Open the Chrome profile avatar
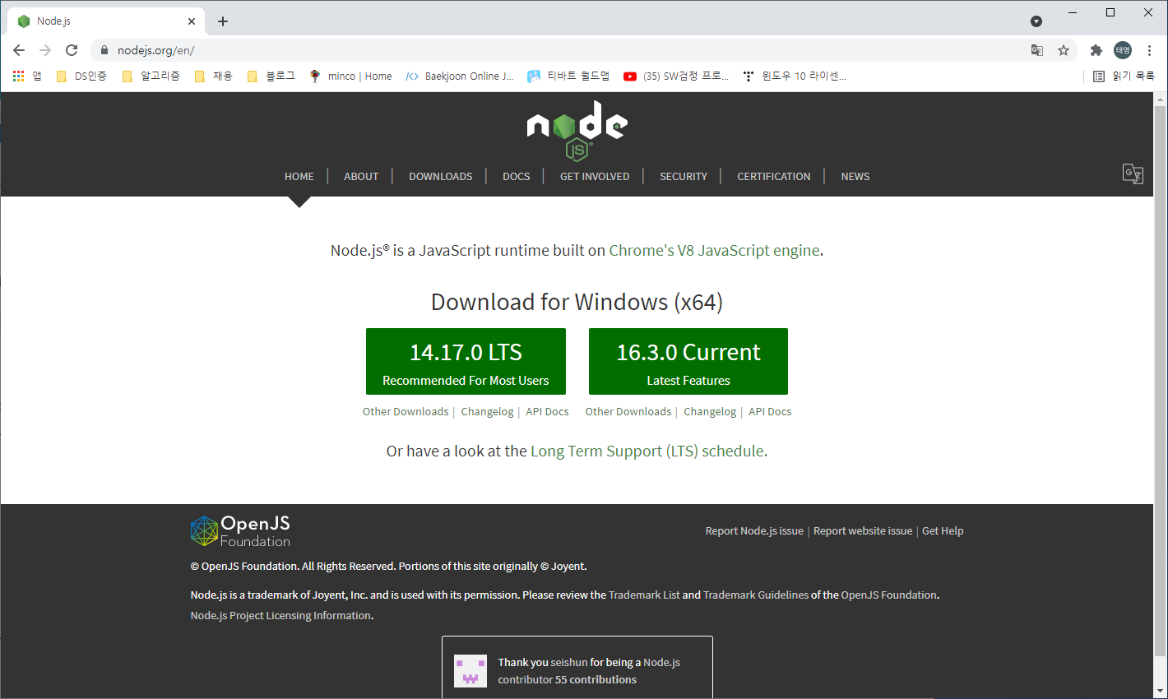1168x699 pixels. point(1123,50)
